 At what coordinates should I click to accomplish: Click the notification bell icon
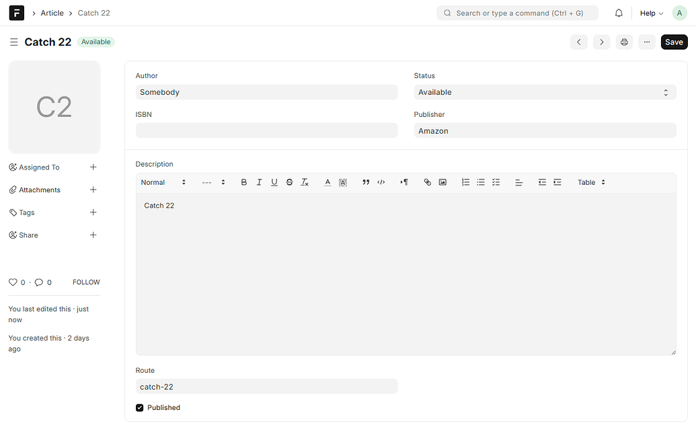[619, 12]
